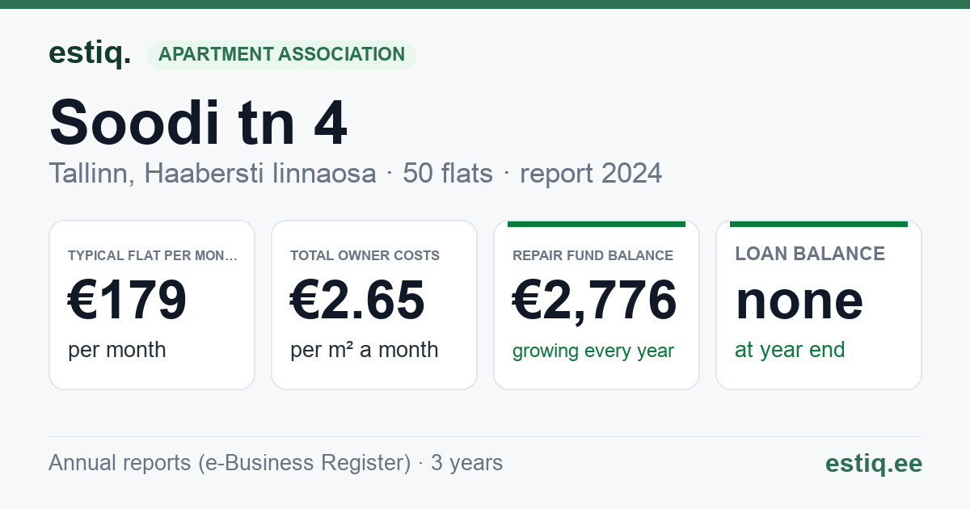Screen dimensions: 970x509
Task: Open the Repair fund balance card
Action: click(597, 305)
